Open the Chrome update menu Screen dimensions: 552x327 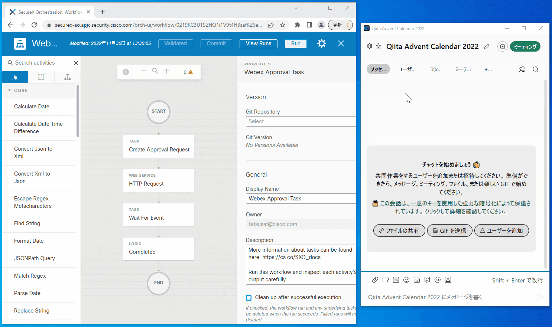(340, 25)
